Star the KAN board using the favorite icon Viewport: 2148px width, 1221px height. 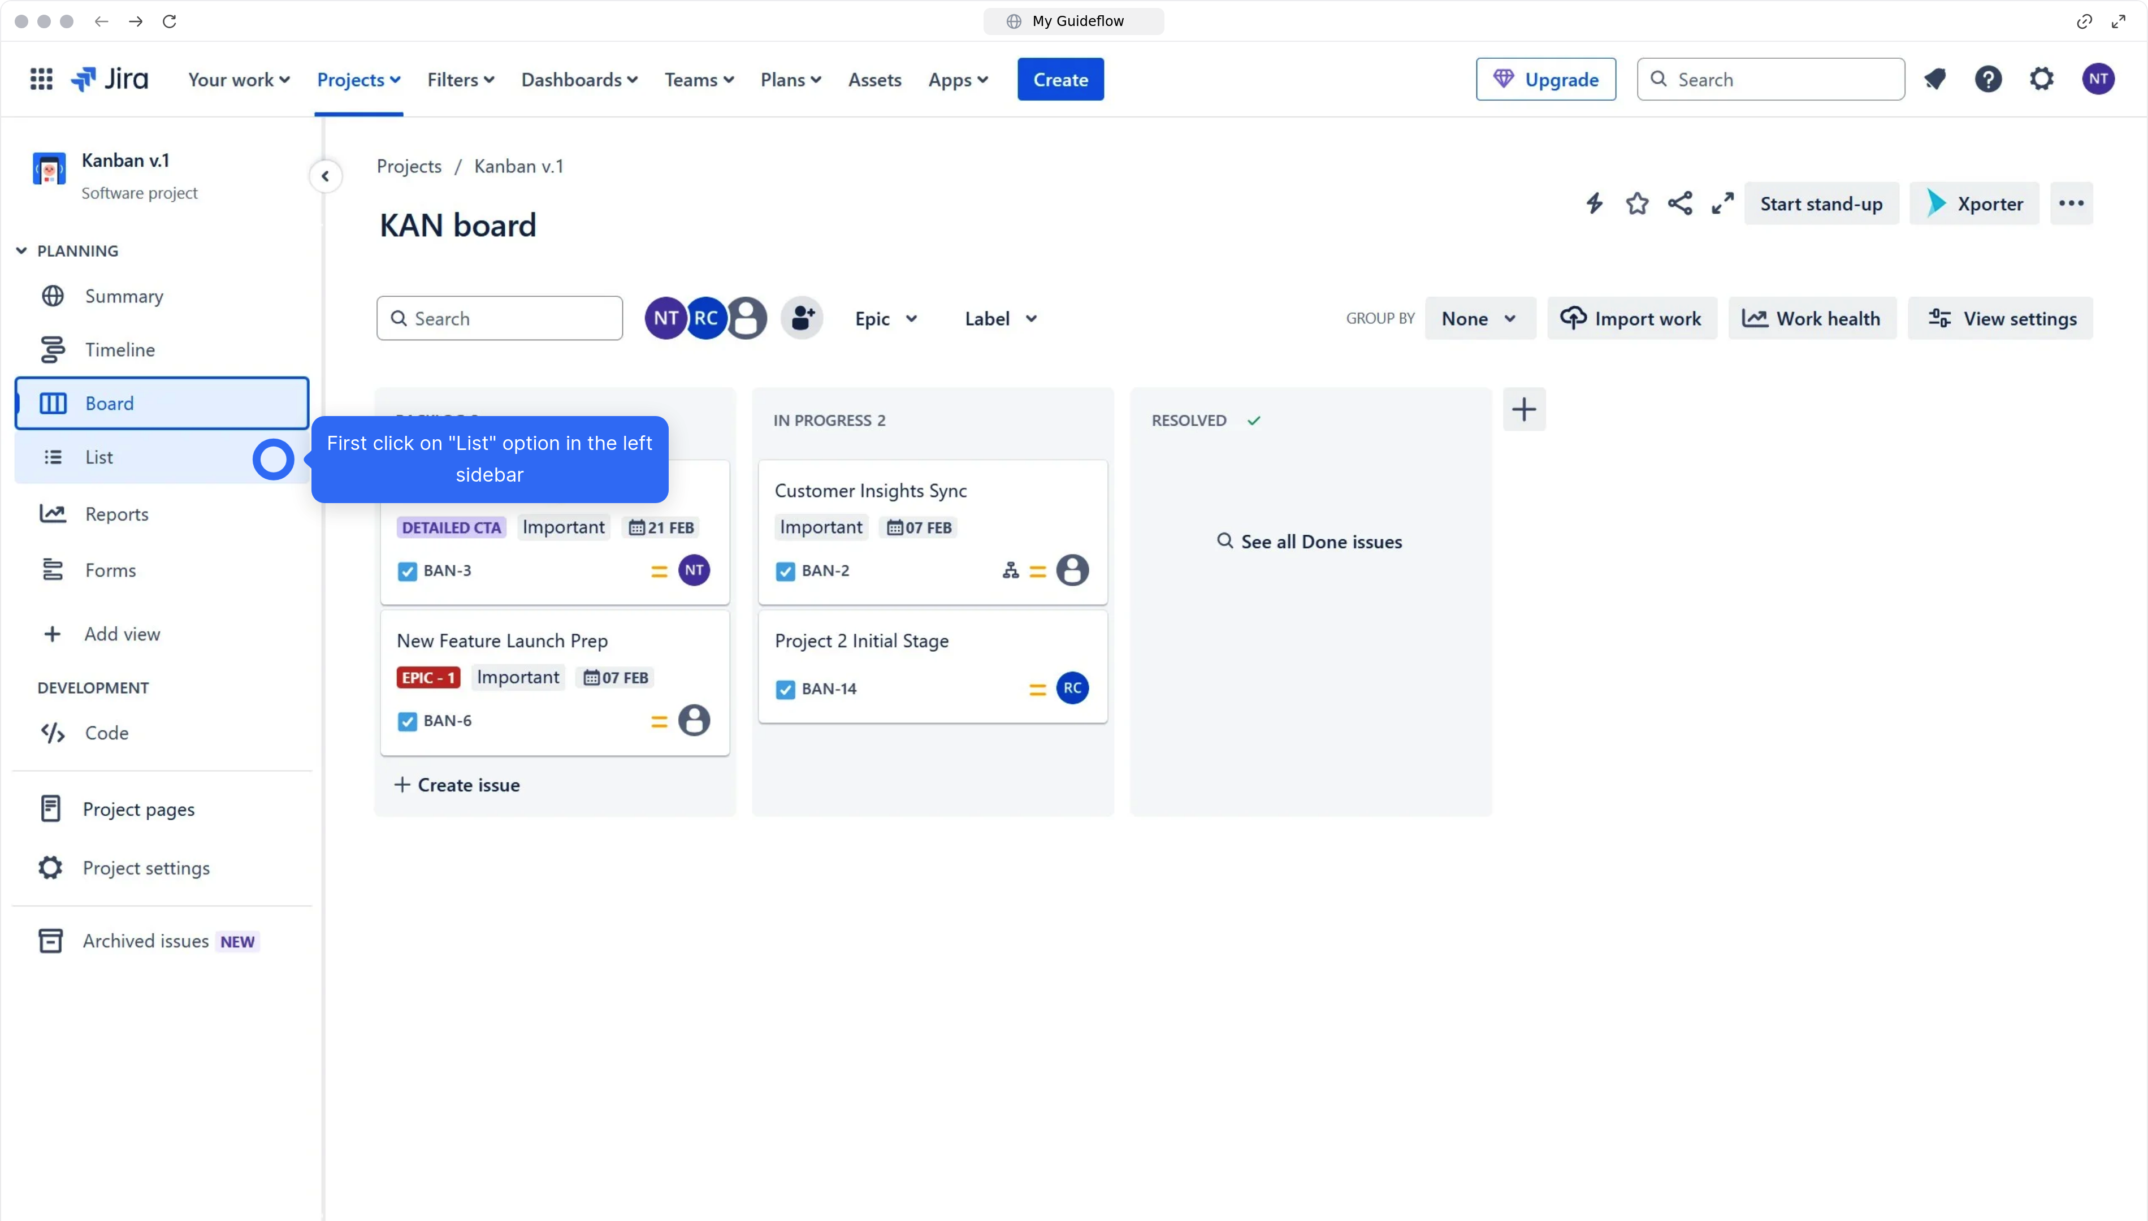(x=1636, y=203)
